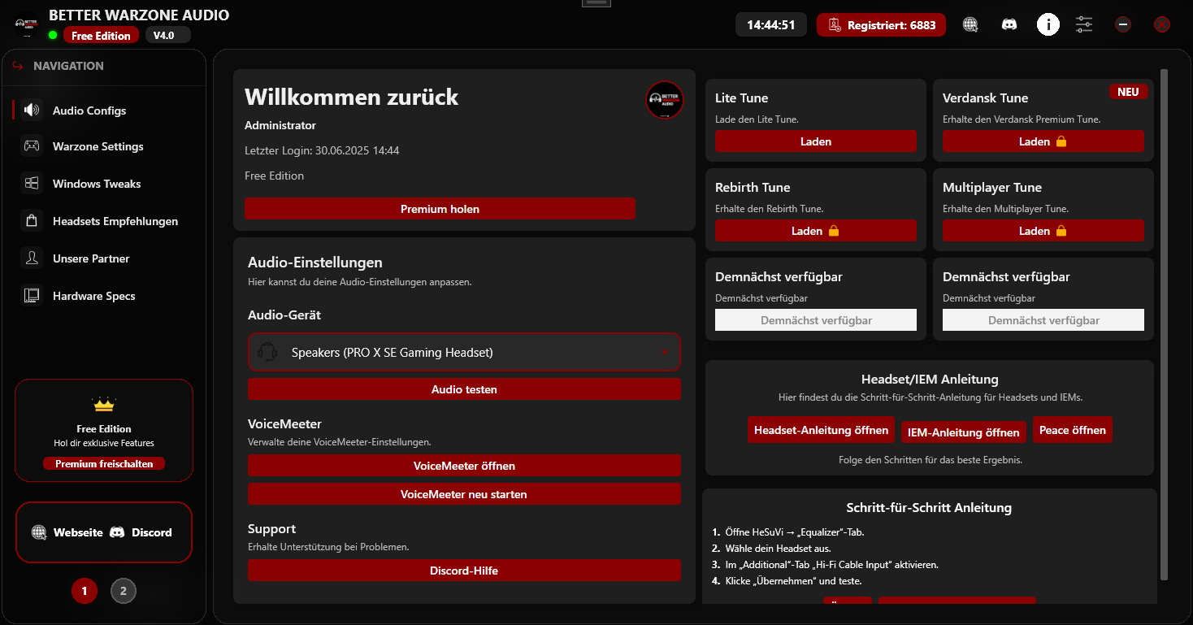This screenshot has width=1193, height=625.
Task: Click the V4.0 version badge
Action: click(167, 35)
